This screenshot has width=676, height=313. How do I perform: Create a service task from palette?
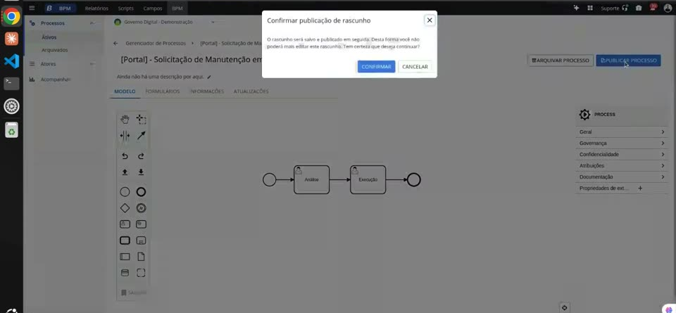click(141, 224)
